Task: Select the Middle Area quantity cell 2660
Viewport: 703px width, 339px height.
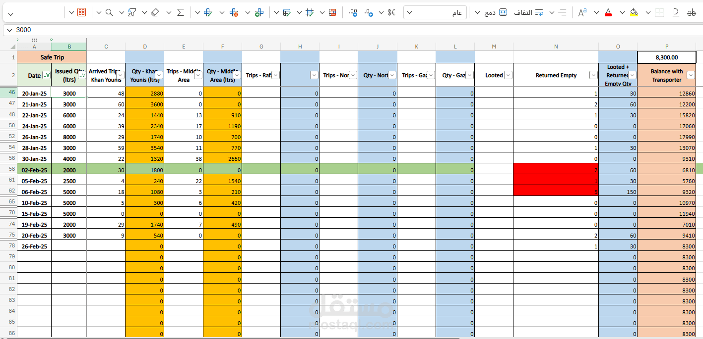Action: (x=222, y=159)
